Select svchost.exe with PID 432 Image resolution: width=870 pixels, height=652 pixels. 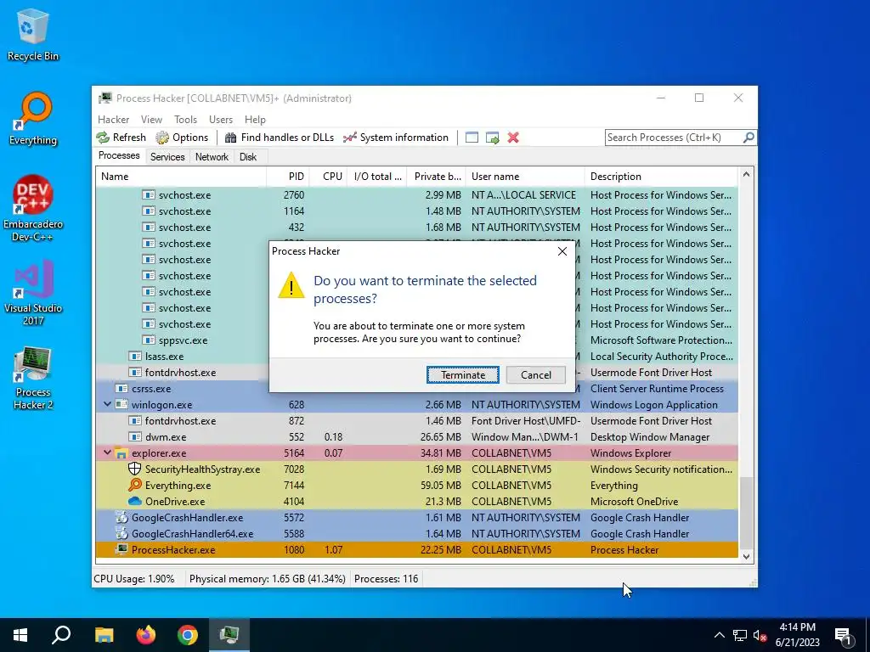pos(416,227)
